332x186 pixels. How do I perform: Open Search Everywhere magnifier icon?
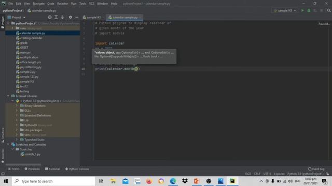(328, 10)
